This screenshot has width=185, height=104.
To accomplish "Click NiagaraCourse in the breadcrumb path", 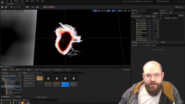I will [x=58, y=70].
